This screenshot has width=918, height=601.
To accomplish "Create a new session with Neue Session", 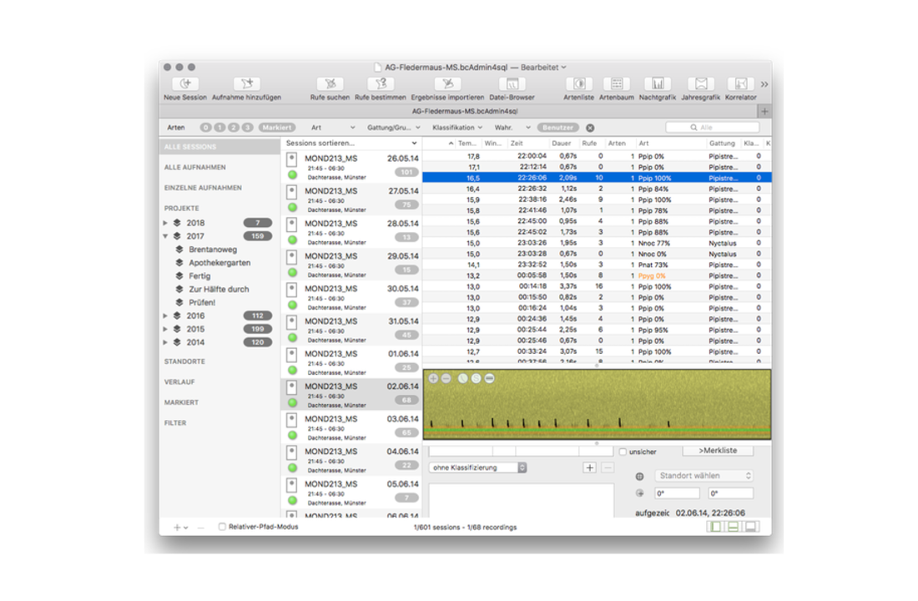I will click(x=185, y=83).
